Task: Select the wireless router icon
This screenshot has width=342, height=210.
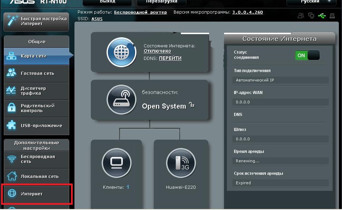Action: click(x=121, y=100)
